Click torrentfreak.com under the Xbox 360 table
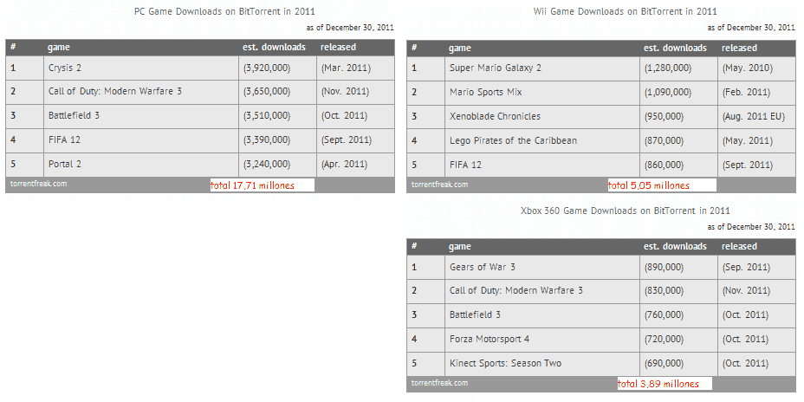The height and width of the screenshot is (402, 804). click(439, 383)
